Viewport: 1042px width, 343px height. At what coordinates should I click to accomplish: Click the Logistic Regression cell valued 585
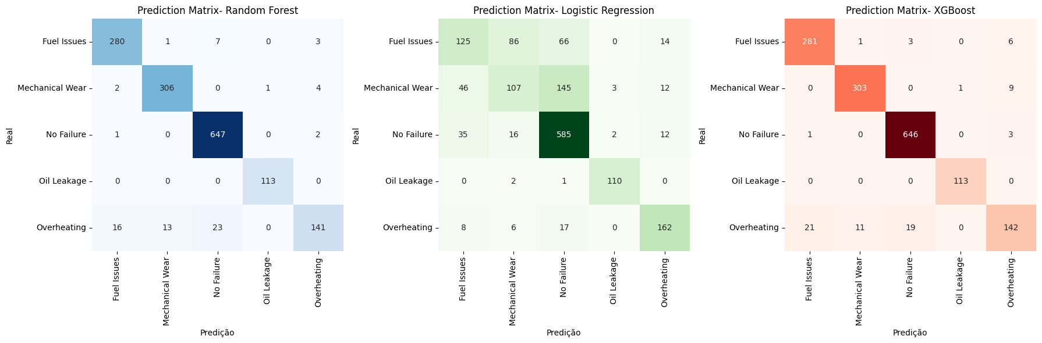[563, 135]
